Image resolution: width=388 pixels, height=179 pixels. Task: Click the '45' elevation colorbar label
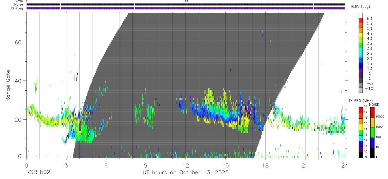(369, 33)
